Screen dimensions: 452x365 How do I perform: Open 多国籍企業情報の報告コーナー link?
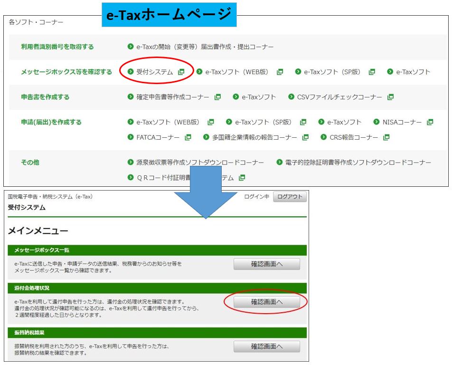pos(254,137)
